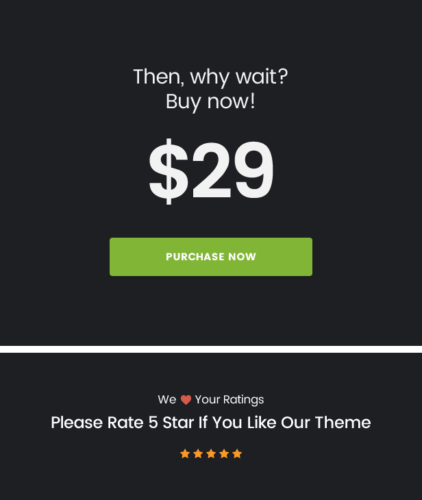This screenshot has width=422, height=500.
Task: Click the 'Then, why wait?' heading line
Action: coord(210,77)
